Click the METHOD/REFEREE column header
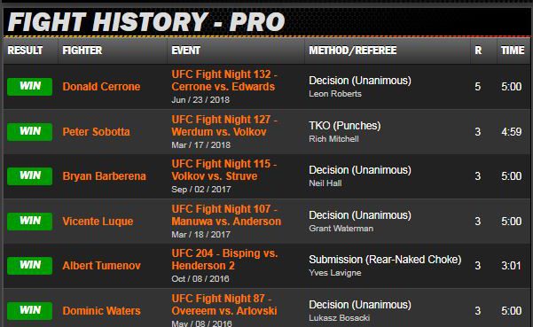 tap(353, 51)
